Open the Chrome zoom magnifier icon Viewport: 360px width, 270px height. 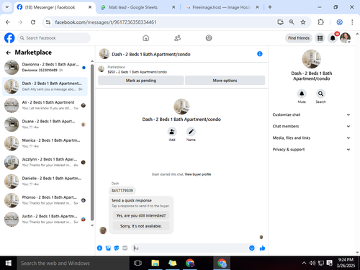pyautogui.click(x=292, y=22)
